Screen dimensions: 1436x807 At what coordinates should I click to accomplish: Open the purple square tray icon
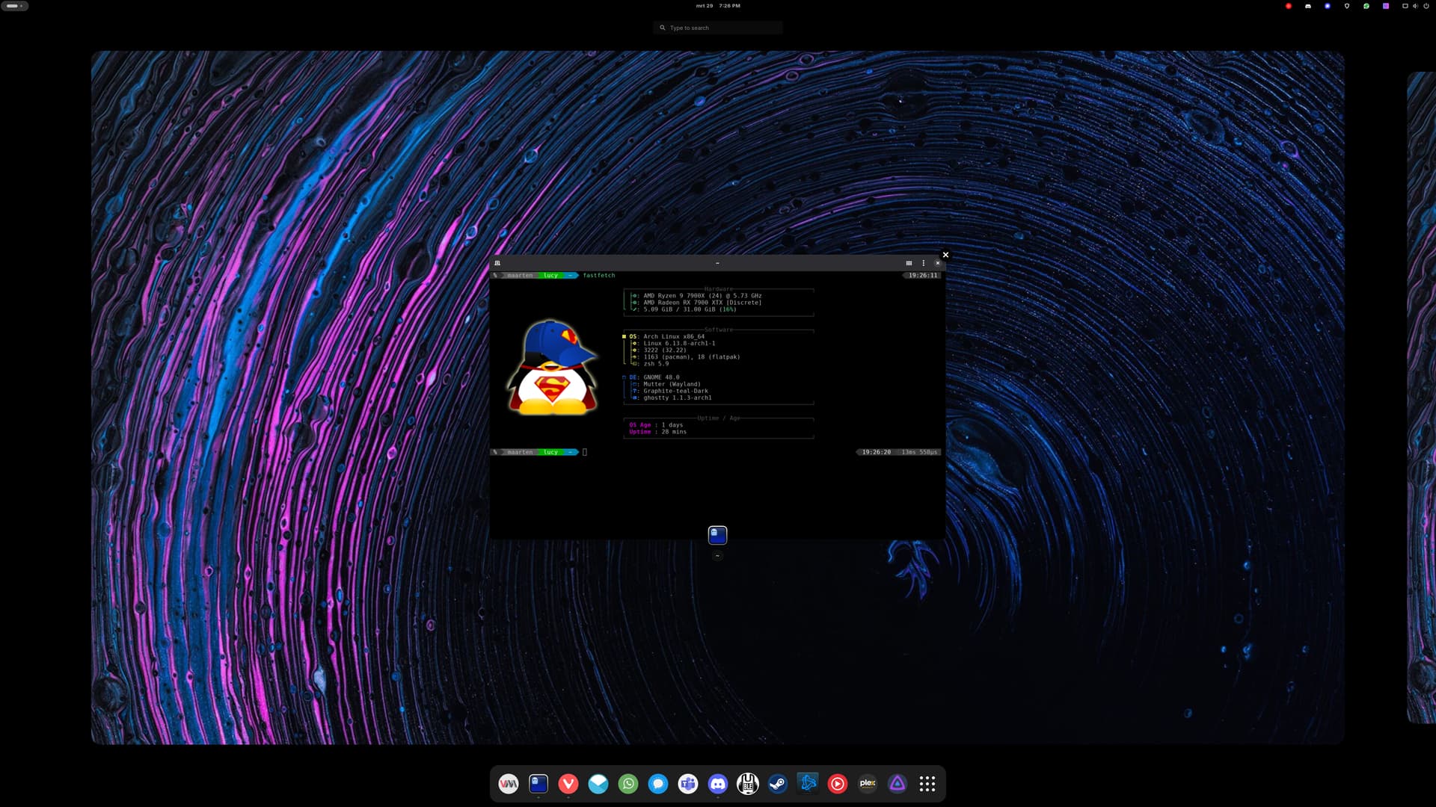point(1386,6)
